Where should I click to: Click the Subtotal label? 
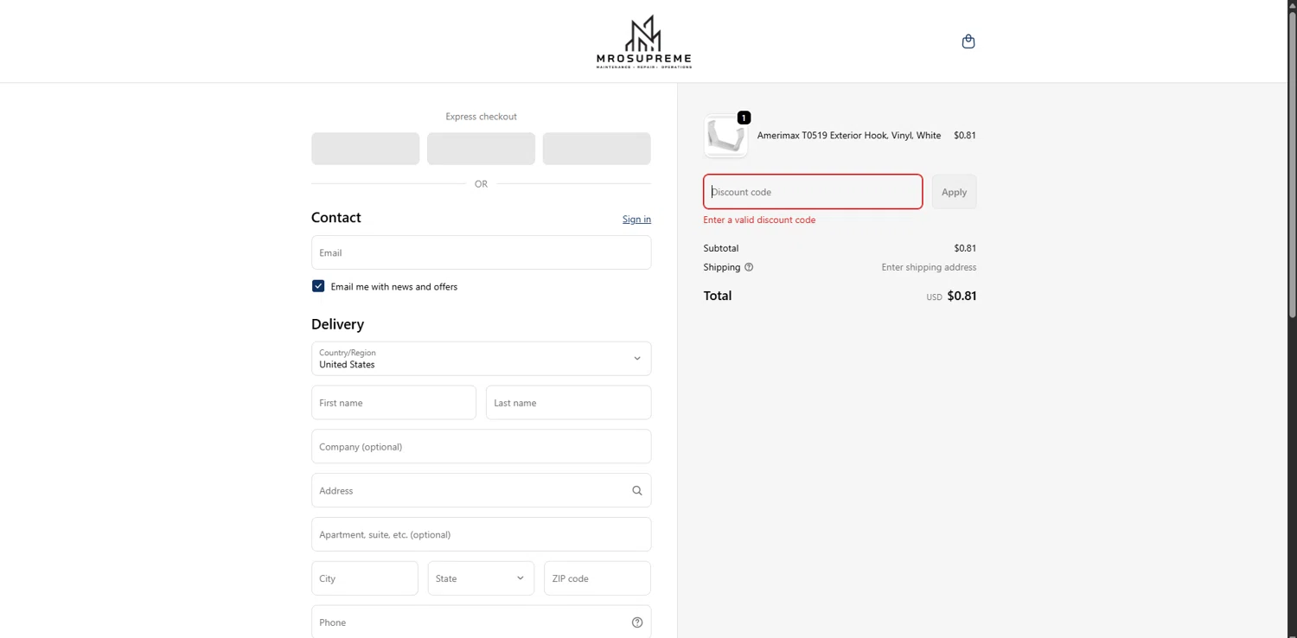point(721,248)
